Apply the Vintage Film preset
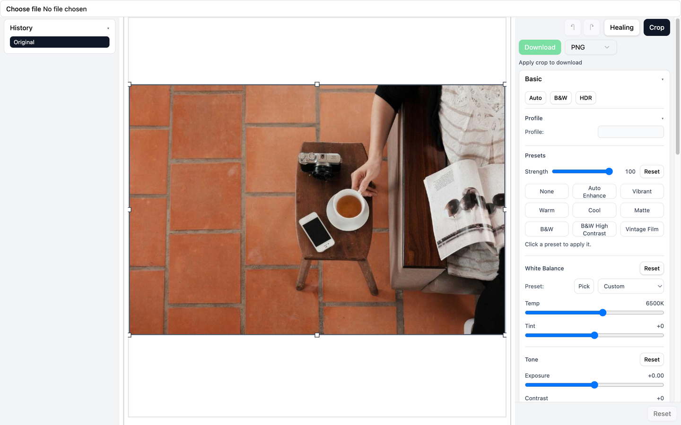 tap(642, 229)
